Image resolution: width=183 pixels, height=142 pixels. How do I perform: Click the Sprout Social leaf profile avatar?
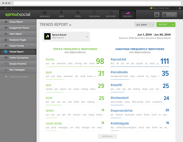[x=47, y=36]
